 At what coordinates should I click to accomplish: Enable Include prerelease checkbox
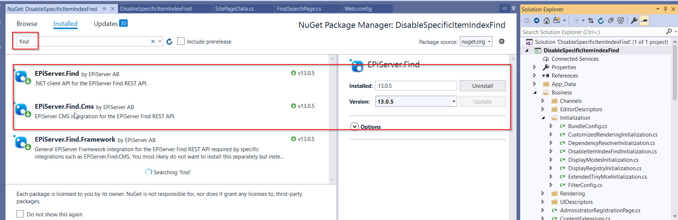181,41
